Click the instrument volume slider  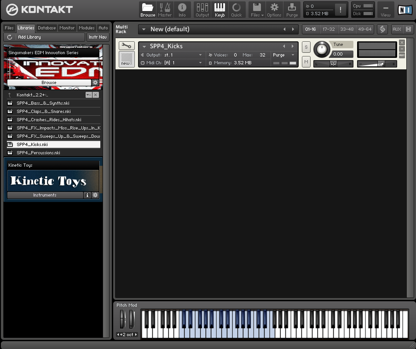377,64
